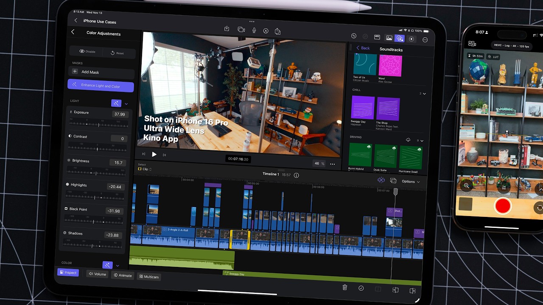Tap the undo arrow icon

tap(354, 36)
